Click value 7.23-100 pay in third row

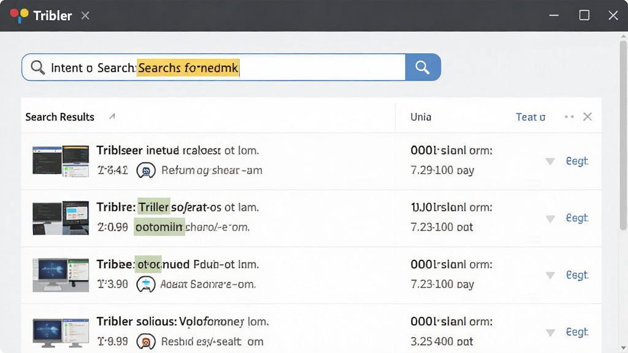(442, 284)
